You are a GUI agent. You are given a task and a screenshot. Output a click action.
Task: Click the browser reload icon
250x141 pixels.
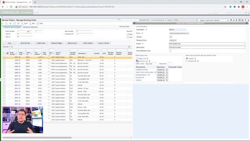(x=11, y=7)
